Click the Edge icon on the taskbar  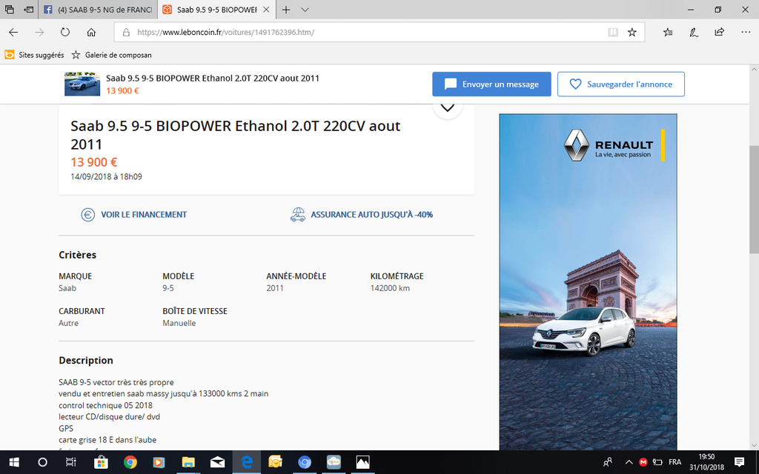tap(246, 462)
